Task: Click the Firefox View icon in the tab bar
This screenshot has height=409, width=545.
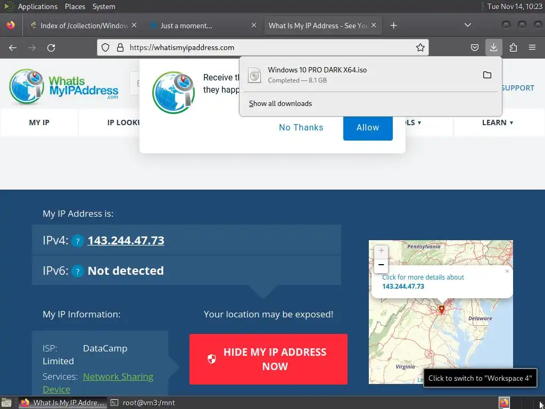Action: coord(11,26)
